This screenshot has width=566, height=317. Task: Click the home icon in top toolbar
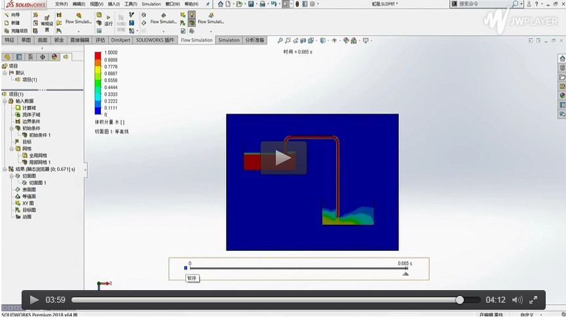(x=220, y=4)
